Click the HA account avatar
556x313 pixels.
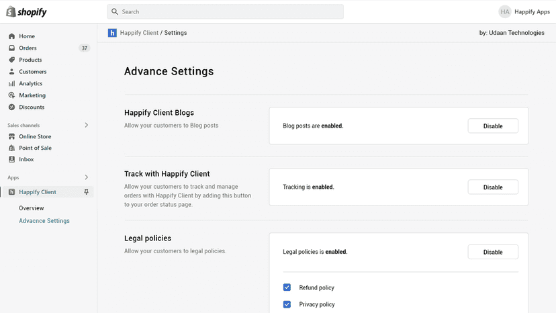pos(504,11)
